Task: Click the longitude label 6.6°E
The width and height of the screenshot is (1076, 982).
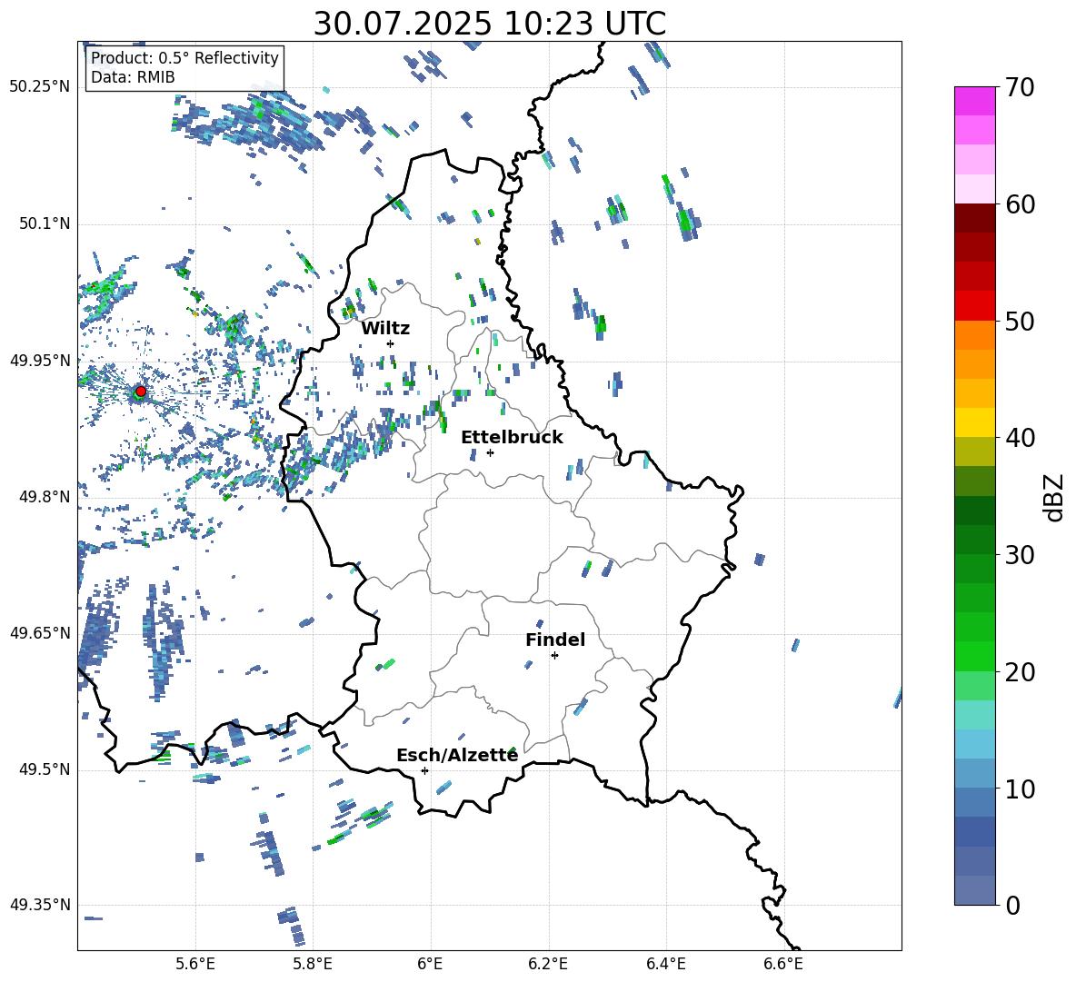Action: [x=783, y=964]
